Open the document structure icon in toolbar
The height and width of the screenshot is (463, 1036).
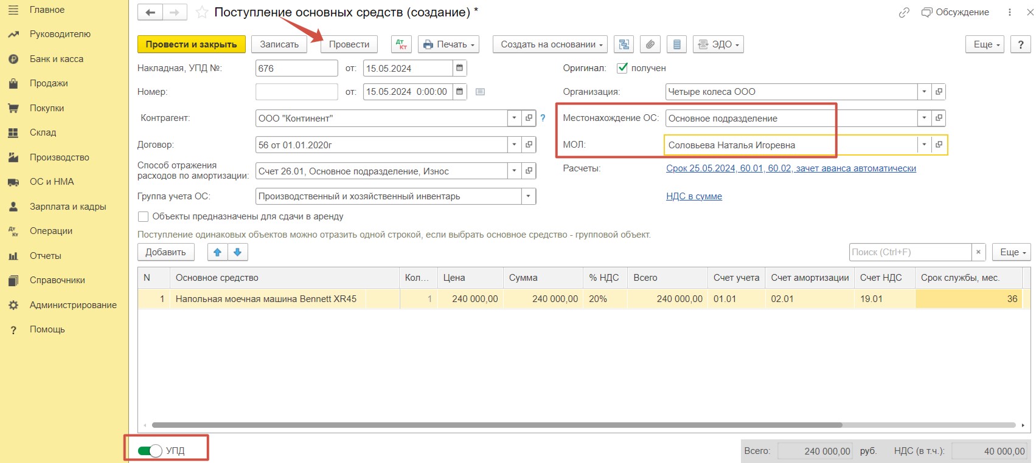coord(624,44)
